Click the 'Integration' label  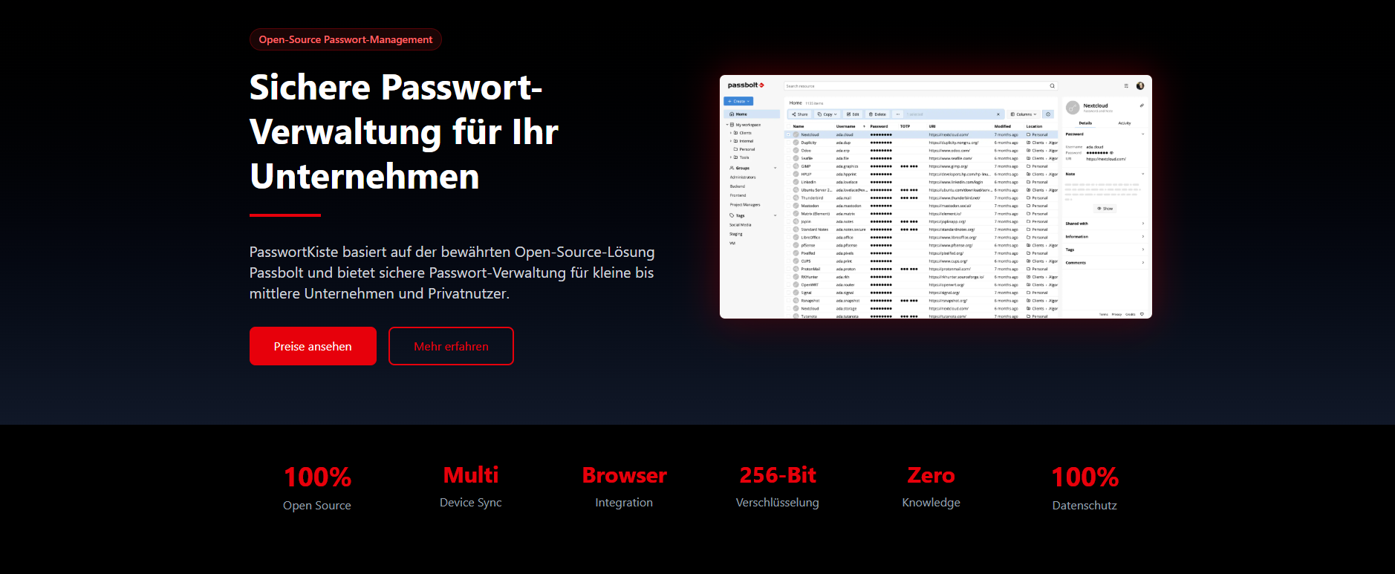(624, 503)
